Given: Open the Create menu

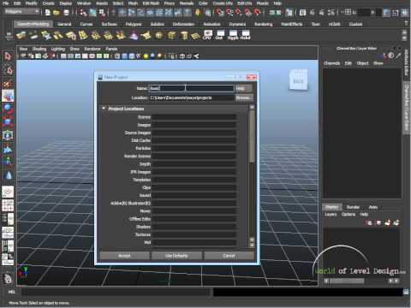Looking at the screenshot, I should (x=48, y=3).
